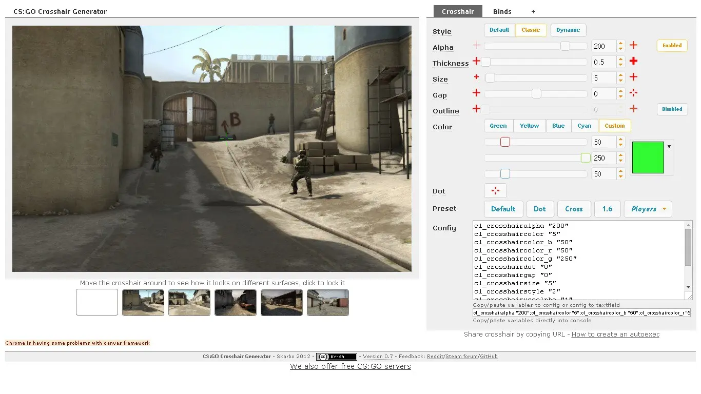Apply the Cross preset
This screenshot has height=394, width=701.
coord(574,209)
